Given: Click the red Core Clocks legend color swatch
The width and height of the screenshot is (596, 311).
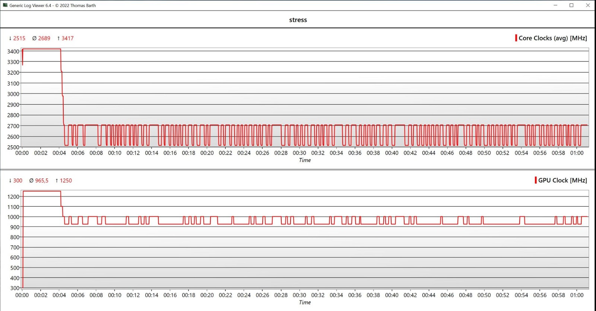Looking at the screenshot, I should (x=516, y=38).
